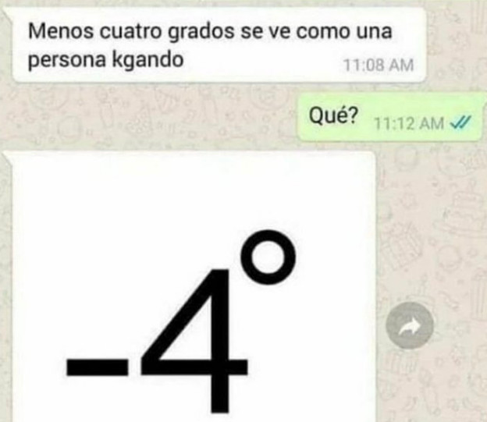Click the "Qué?" text in the sent message
Viewport: 487px width, 422px height.
pyautogui.click(x=333, y=115)
